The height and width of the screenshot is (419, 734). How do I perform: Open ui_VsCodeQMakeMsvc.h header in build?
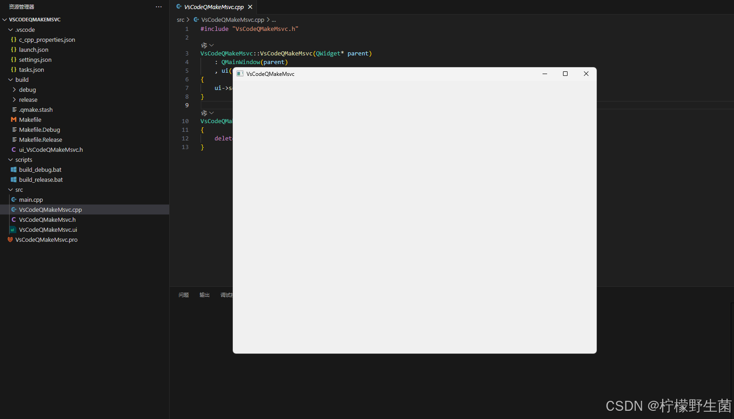pos(50,150)
